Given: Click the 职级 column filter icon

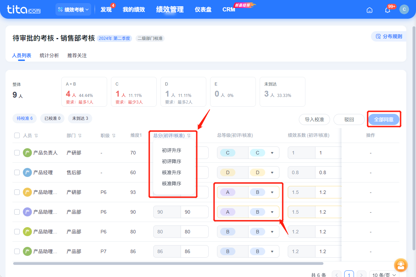Looking at the screenshot, I should (x=114, y=136).
